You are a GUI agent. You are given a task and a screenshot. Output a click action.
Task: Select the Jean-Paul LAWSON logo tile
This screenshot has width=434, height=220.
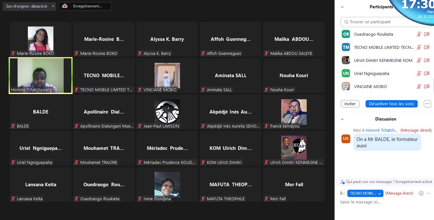point(167,112)
